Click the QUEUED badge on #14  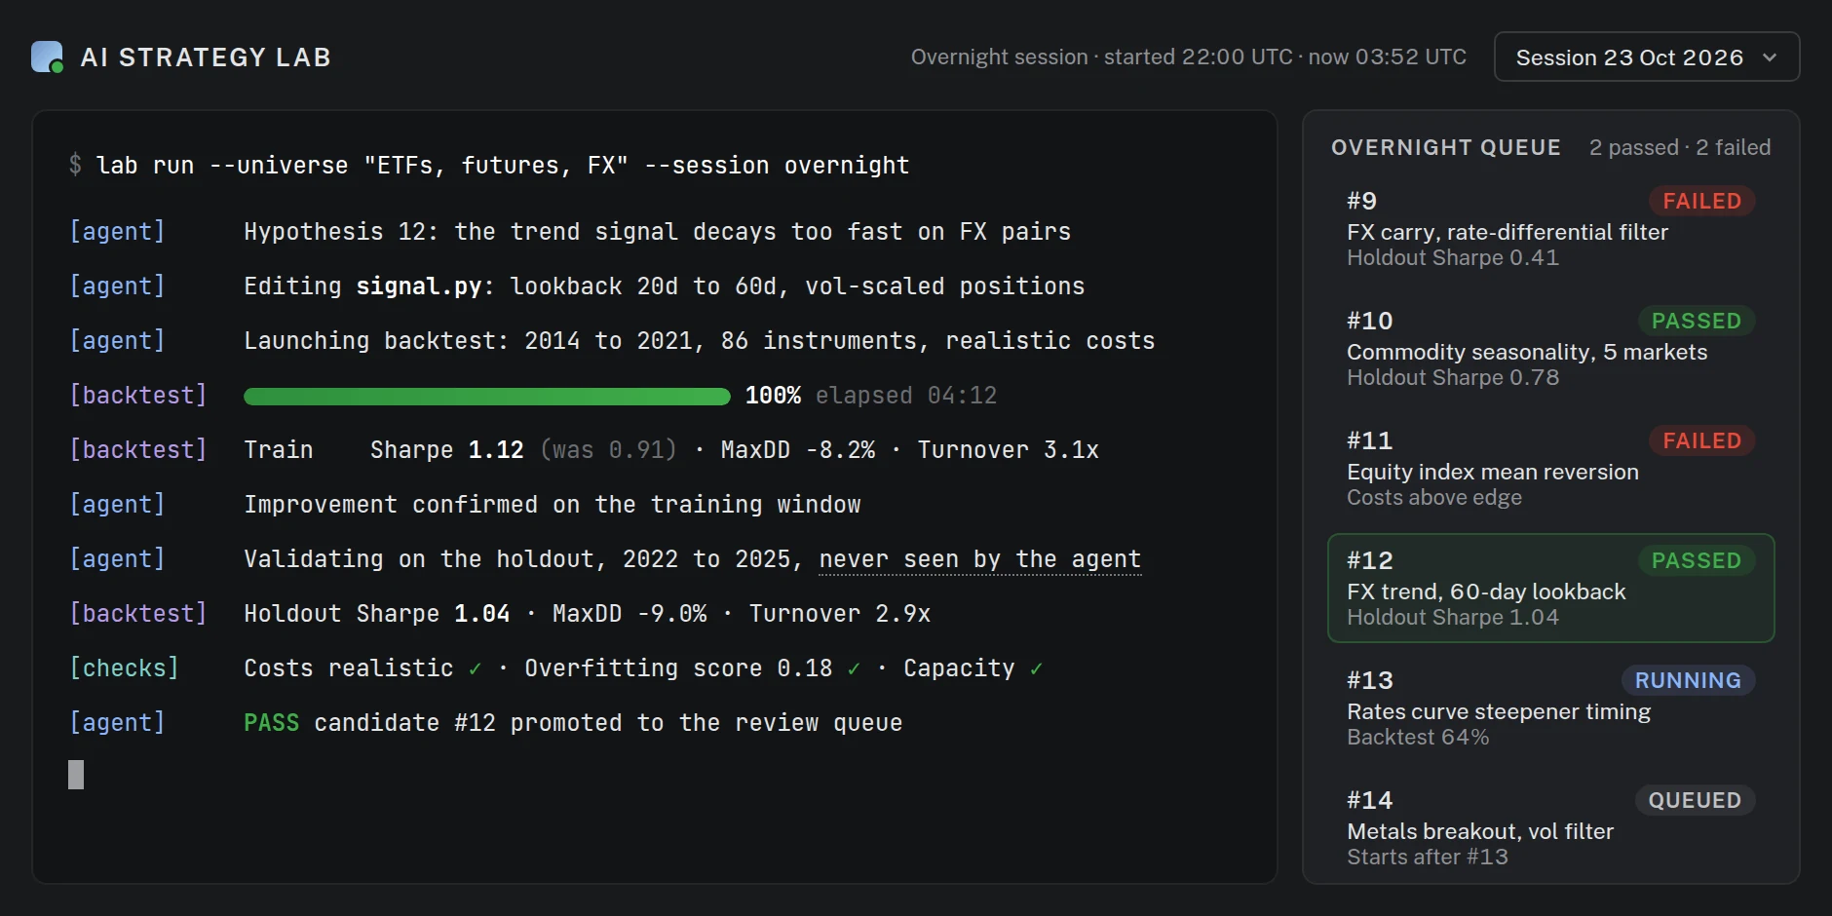[x=1695, y=800]
